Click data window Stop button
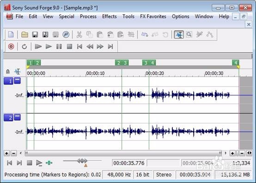Screen dimensions: 256x183 pyautogui.click(x=30, y=163)
